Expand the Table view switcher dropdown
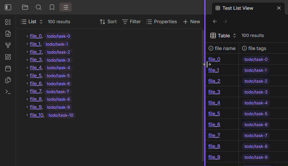This screenshot has width=288, height=166. (224, 36)
